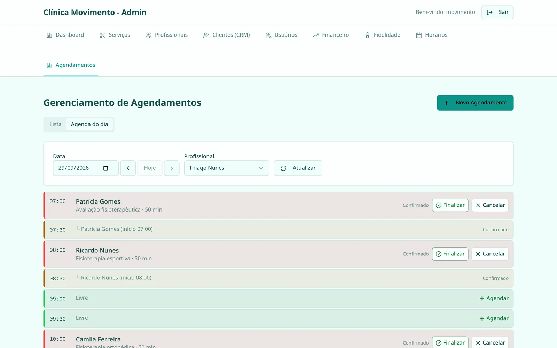Click the Clínica Movimento - Admin title

coord(95,13)
